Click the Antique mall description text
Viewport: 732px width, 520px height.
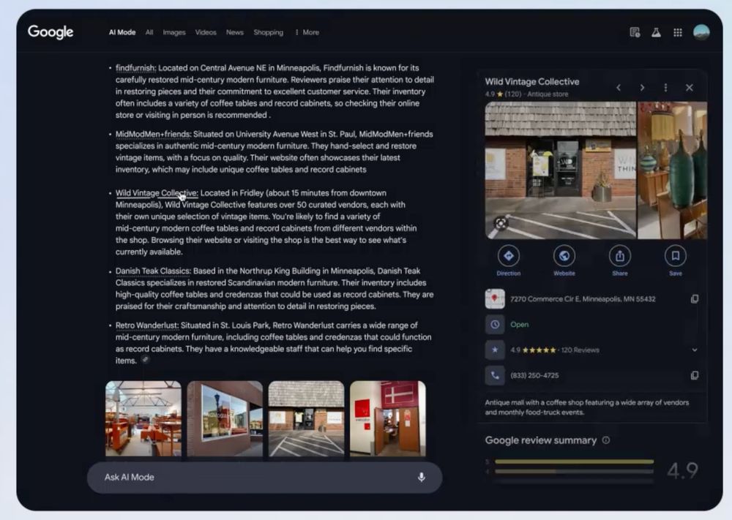pyautogui.click(x=587, y=407)
